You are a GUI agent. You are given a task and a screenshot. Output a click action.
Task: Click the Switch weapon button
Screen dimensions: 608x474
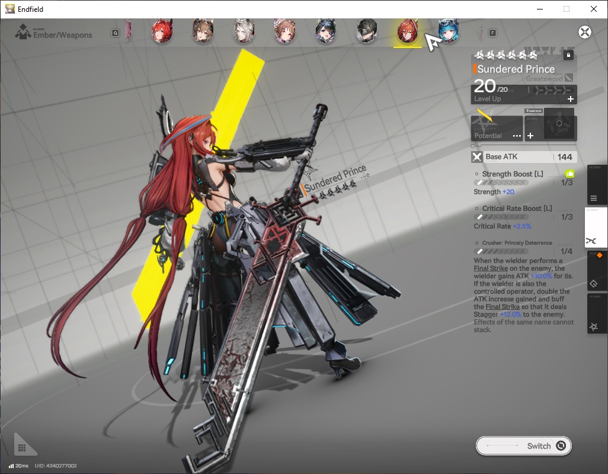coord(523,446)
